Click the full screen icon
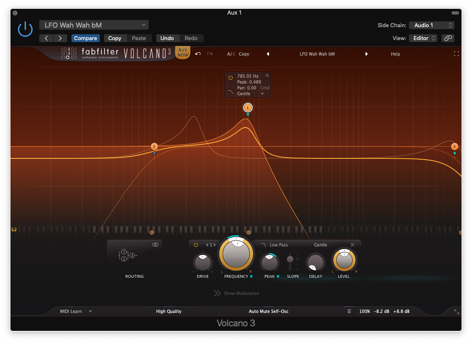The height and width of the screenshot is (343, 472). 456,54
